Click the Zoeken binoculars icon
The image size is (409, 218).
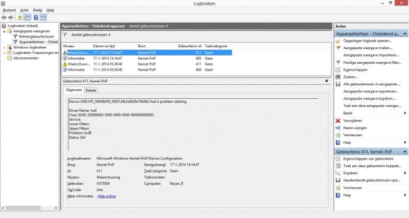[x=338, y=77]
